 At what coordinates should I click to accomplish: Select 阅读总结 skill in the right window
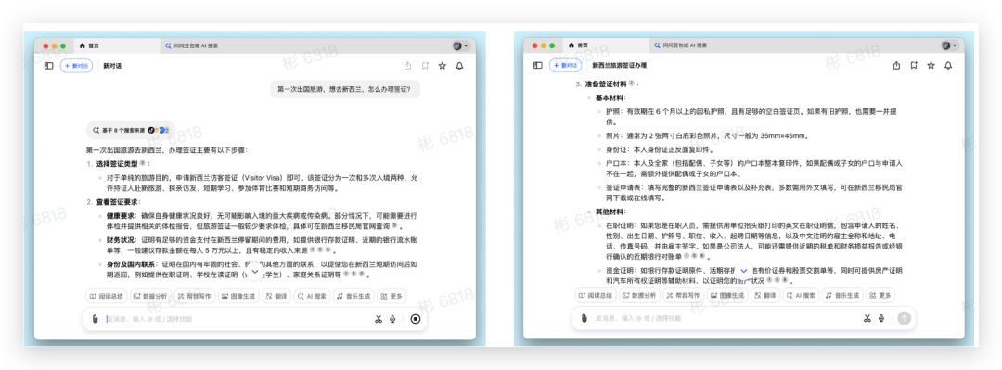(596, 295)
